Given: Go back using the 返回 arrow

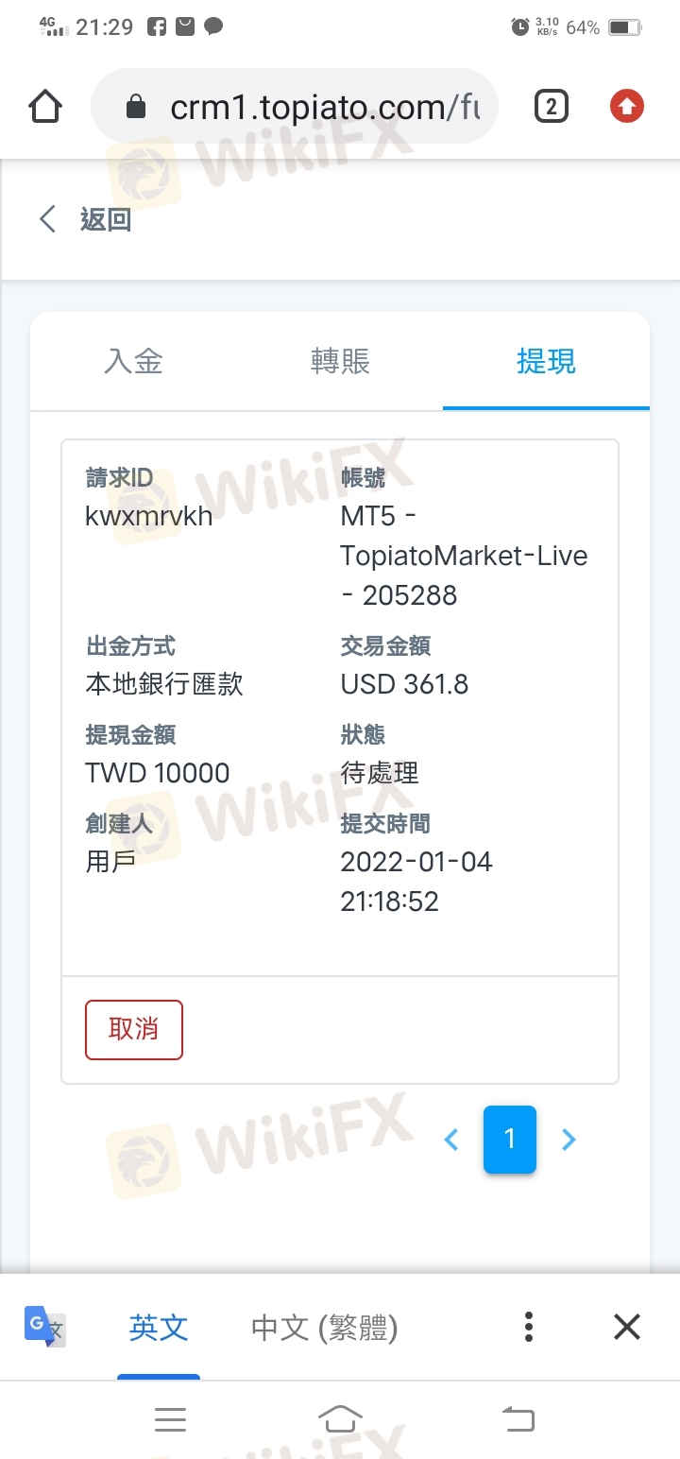Looking at the screenshot, I should pos(47,219).
